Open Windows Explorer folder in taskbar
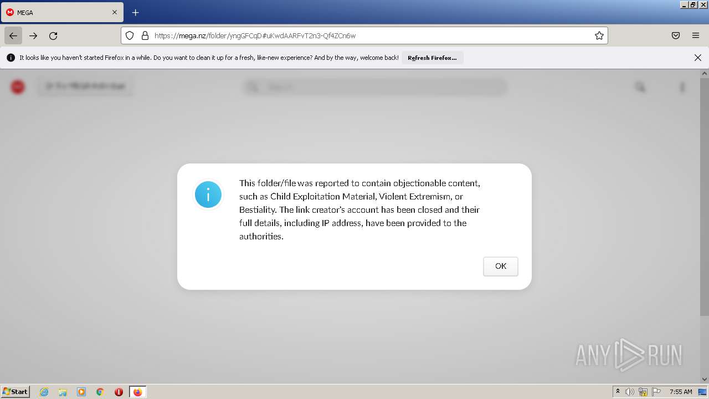This screenshot has width=709, height=399. coord(63,392)
